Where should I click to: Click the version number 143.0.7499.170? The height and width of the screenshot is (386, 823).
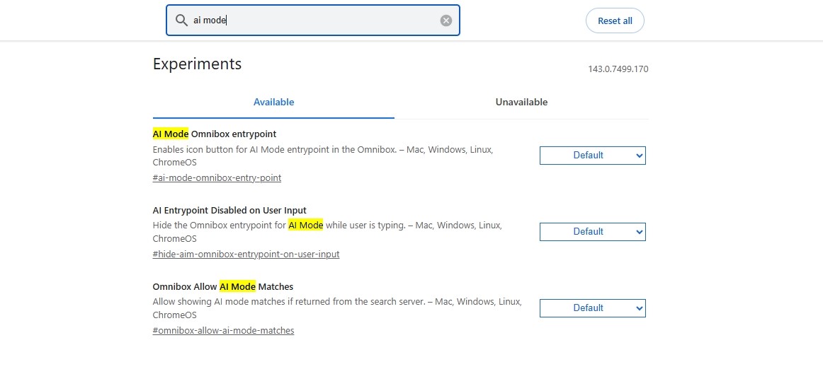pyautogui.click(x=618, y=69)
